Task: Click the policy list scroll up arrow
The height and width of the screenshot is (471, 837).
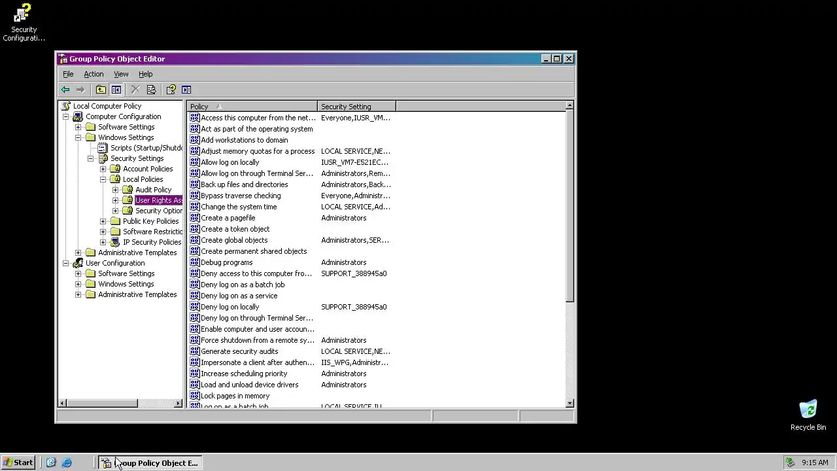Action: (570, 105)
